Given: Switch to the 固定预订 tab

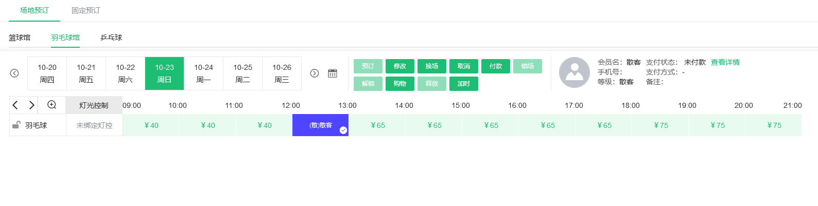Looking at the screenshot, I should [86, 10].
